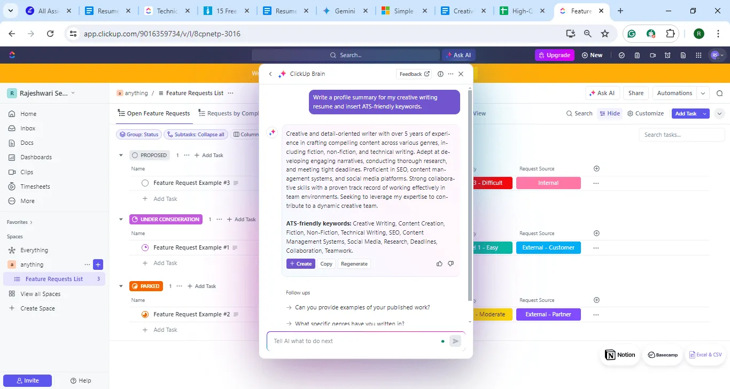Screen dimensions: 730x389
Task: Click the purple Create button
Action: click(301, 263)
